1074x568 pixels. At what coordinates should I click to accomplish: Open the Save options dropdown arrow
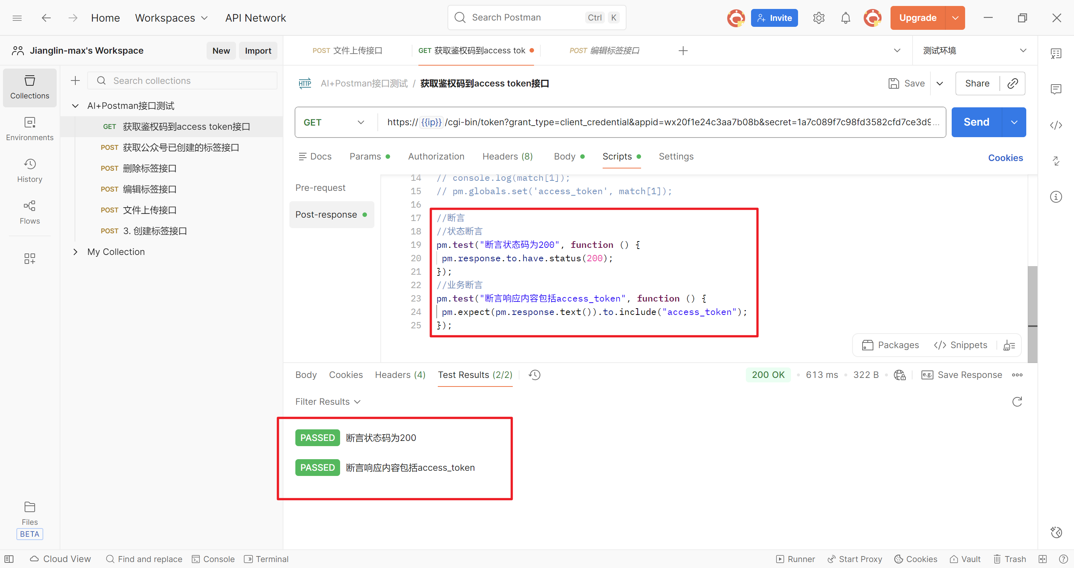(x=940, y=83)
